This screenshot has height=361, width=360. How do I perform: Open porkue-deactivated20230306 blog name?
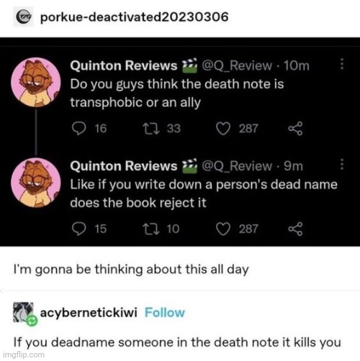[134, 17]
